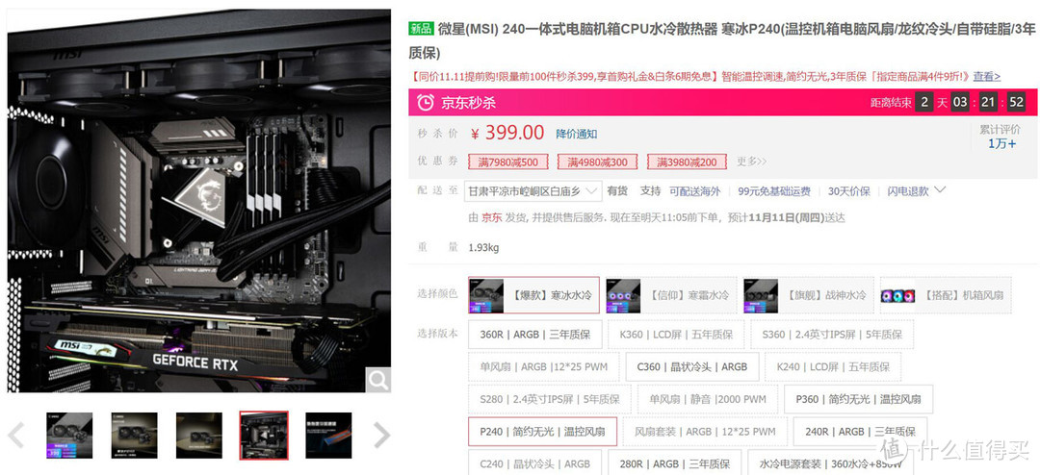
Task: Expand 更多>> coupons
Action: point(751,161)
